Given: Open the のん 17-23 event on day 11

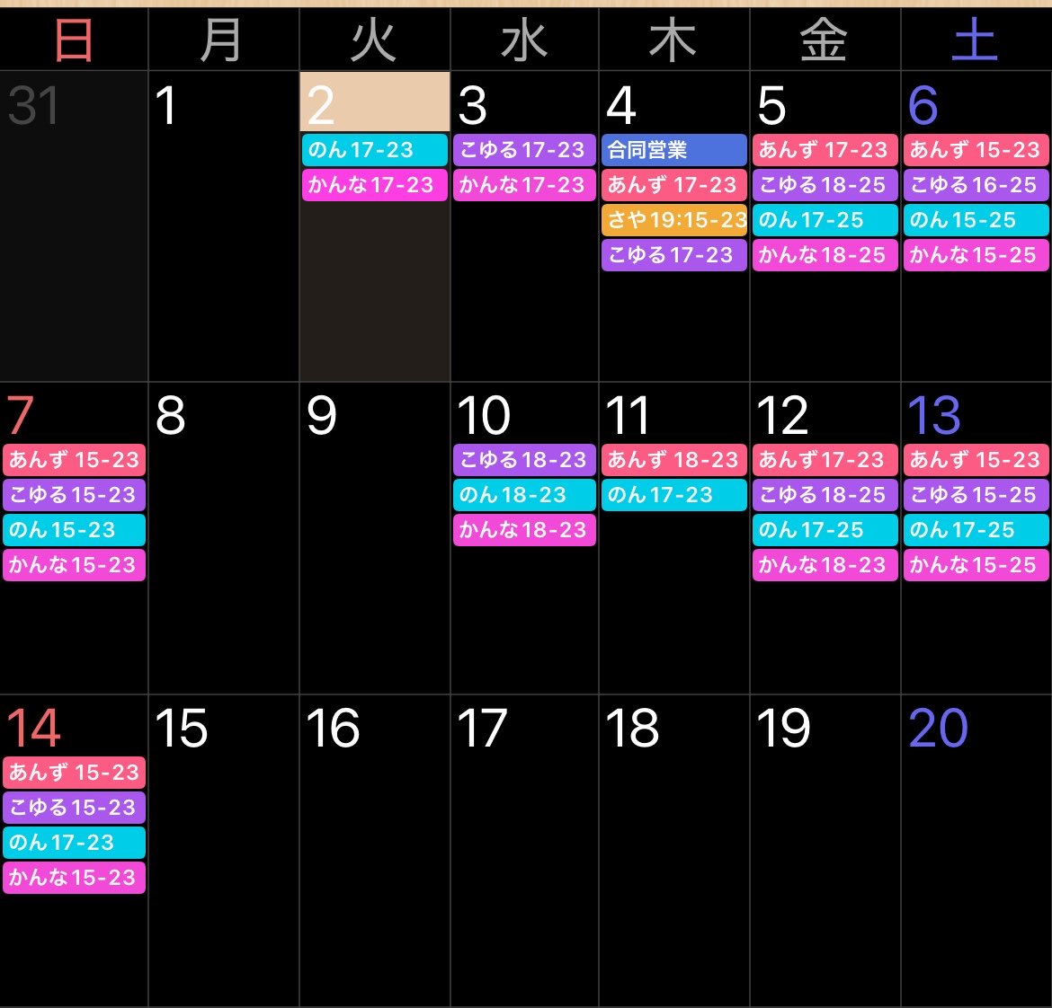Looking at the screenshot, I should point(674,495).
